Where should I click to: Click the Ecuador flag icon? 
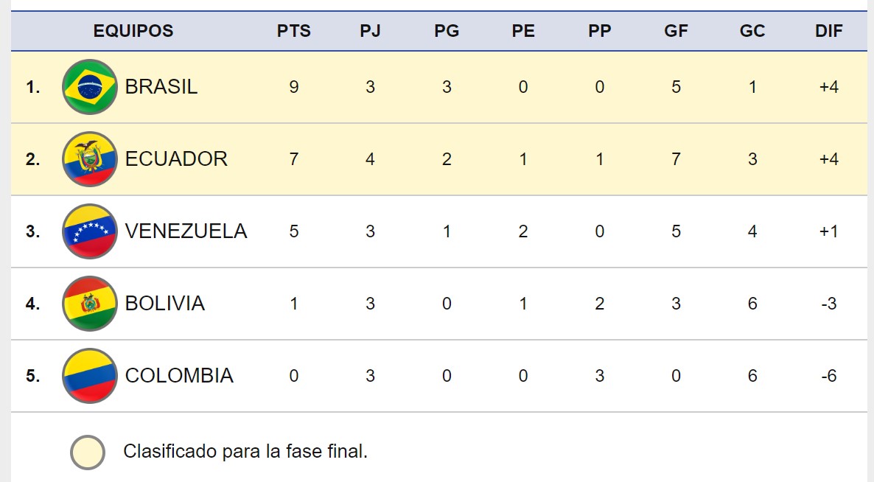tap(90, 159)
